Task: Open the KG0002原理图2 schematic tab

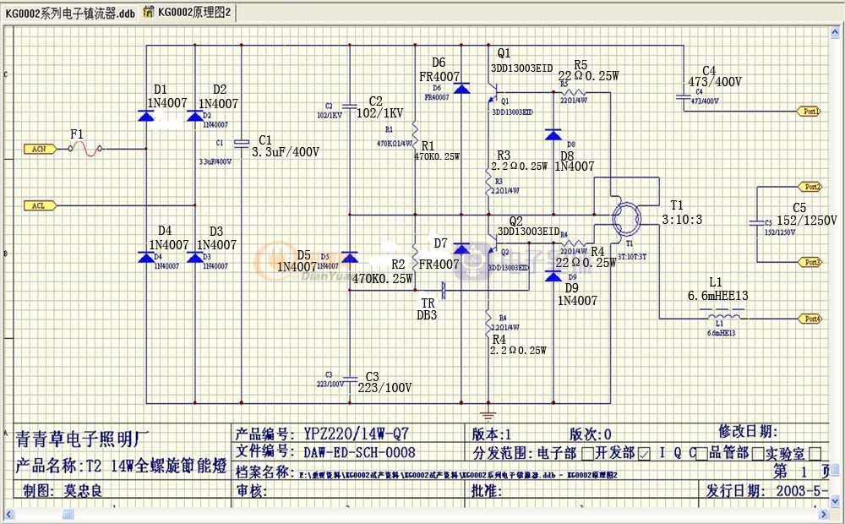Action: point(188,13)
